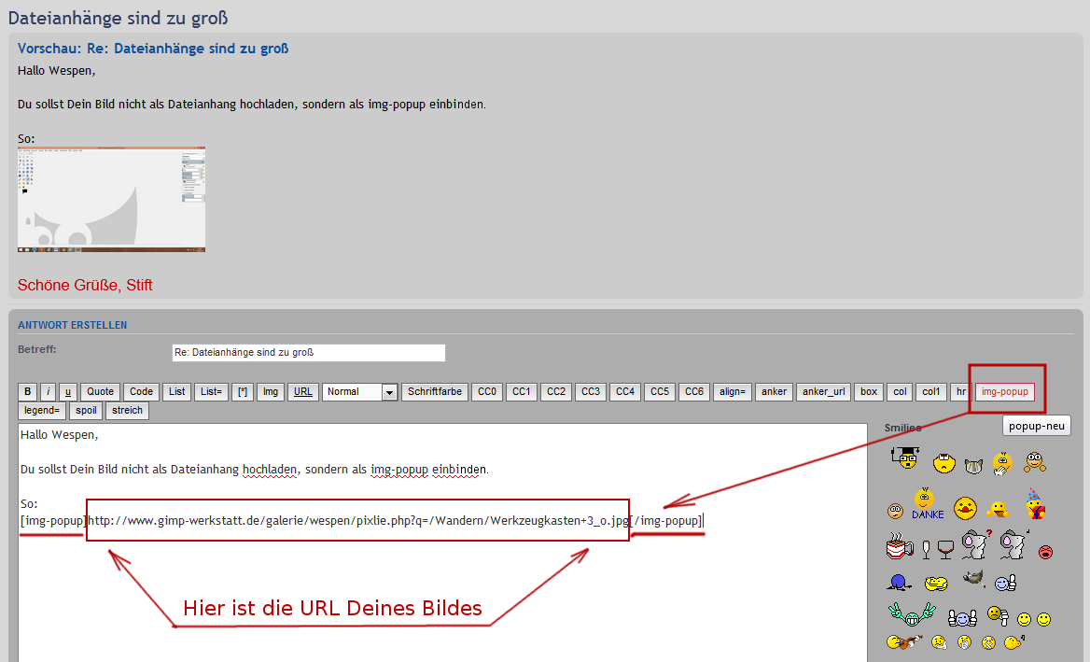Insert the champagne flute smiley
Screen dimensions: 1090x662
(926, 550)
